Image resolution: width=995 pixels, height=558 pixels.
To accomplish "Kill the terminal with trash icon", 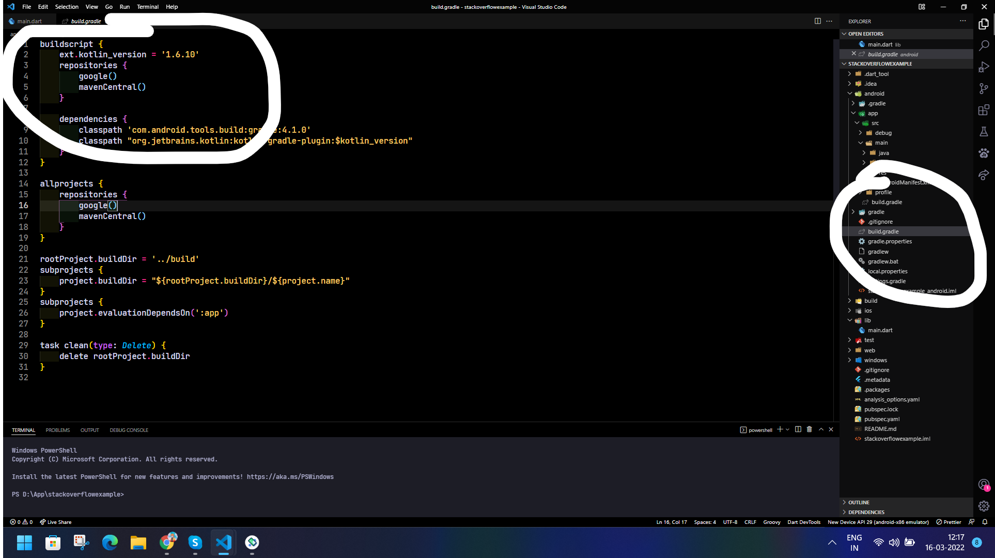I will (810, 429).
